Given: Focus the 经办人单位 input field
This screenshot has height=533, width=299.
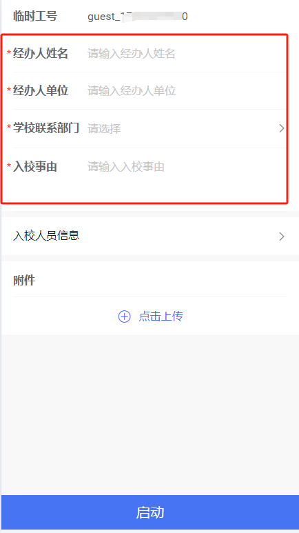Looking at the screenshot, I should (186, 91).
